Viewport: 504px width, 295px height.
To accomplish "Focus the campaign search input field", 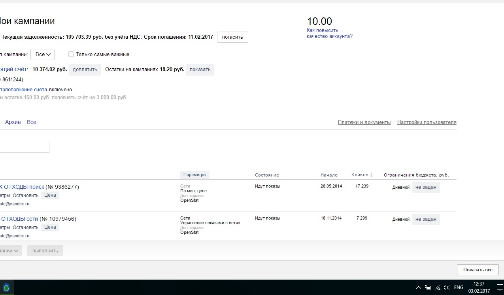I will [x=25, y=147].
